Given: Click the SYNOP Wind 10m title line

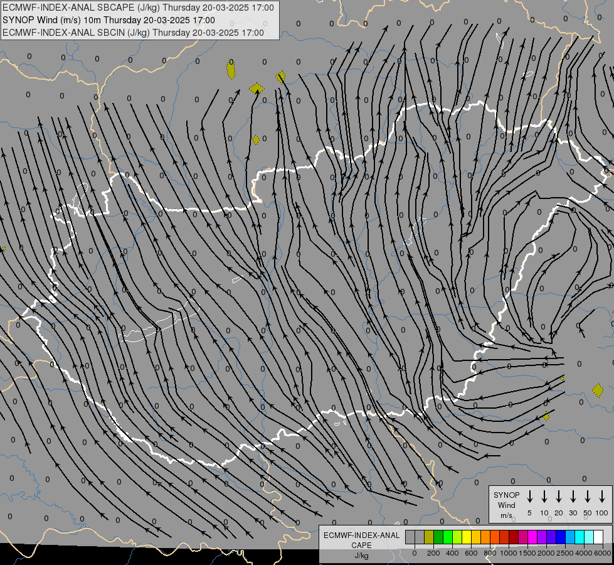Looking at the screenshot, I should pyautogui.click(x=109, y=20).
